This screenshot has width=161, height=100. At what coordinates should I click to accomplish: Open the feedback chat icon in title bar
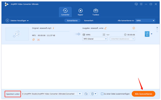point(136,4)
